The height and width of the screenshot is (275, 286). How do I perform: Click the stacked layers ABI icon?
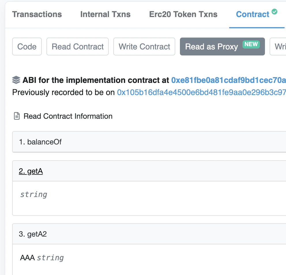click(16, 80)
